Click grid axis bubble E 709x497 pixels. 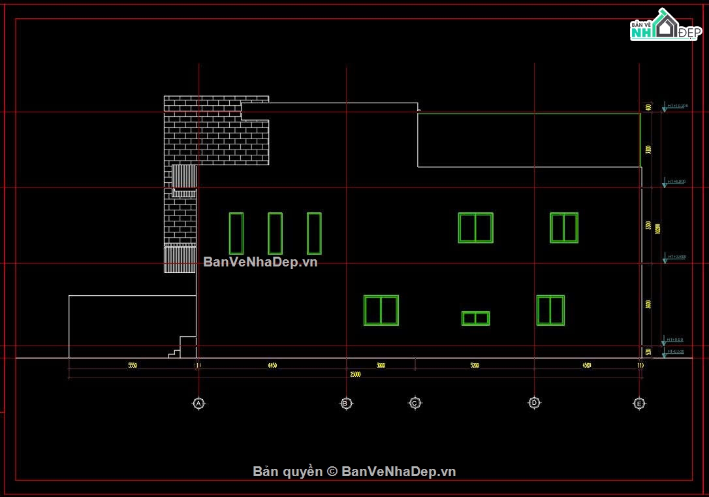point(639,404)
